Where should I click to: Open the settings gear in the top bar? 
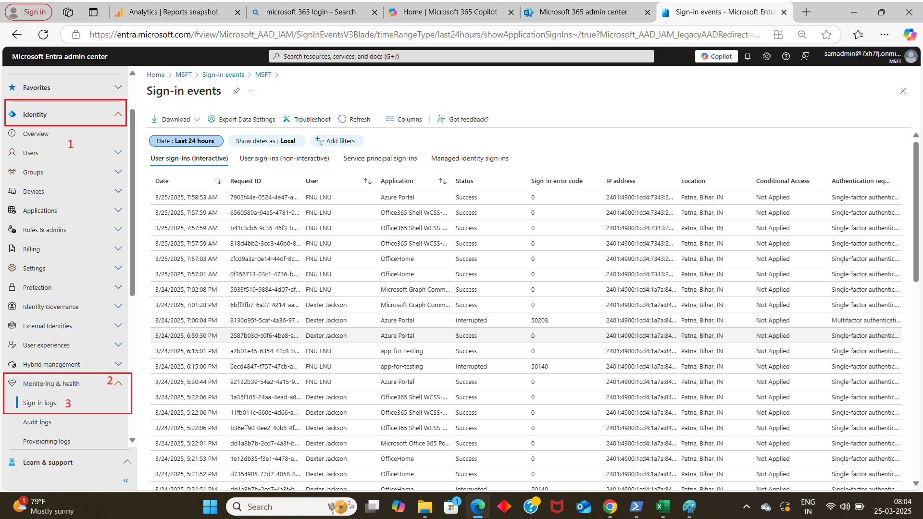767,56
